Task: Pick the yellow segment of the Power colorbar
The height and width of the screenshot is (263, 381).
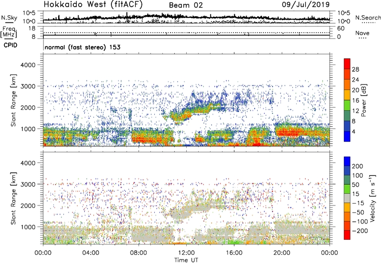Action: (347, 95)
